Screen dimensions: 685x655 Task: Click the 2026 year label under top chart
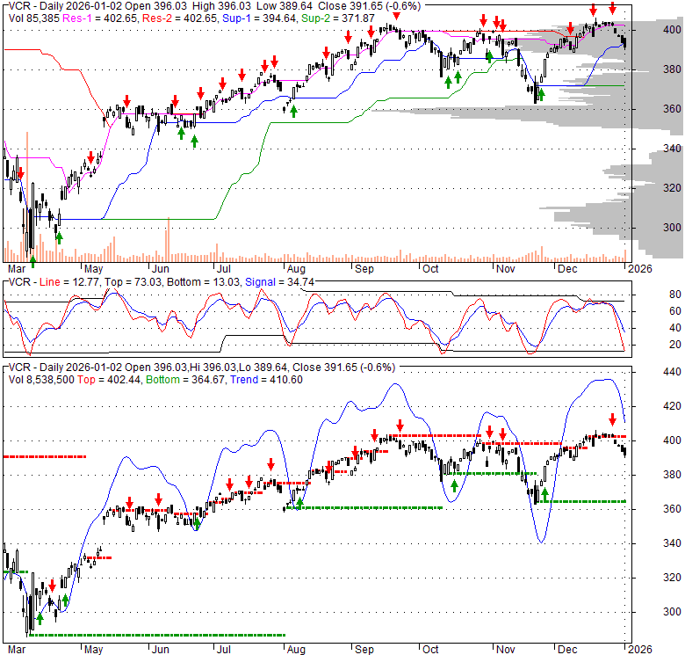pos(640,269)
